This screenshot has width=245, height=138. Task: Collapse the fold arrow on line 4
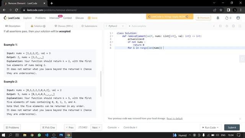(x=113, y=42)
